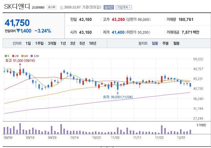This screenshot has width=211, height=148.
Task: Click the 실시간 real-time button
Action: click(109, 7)
